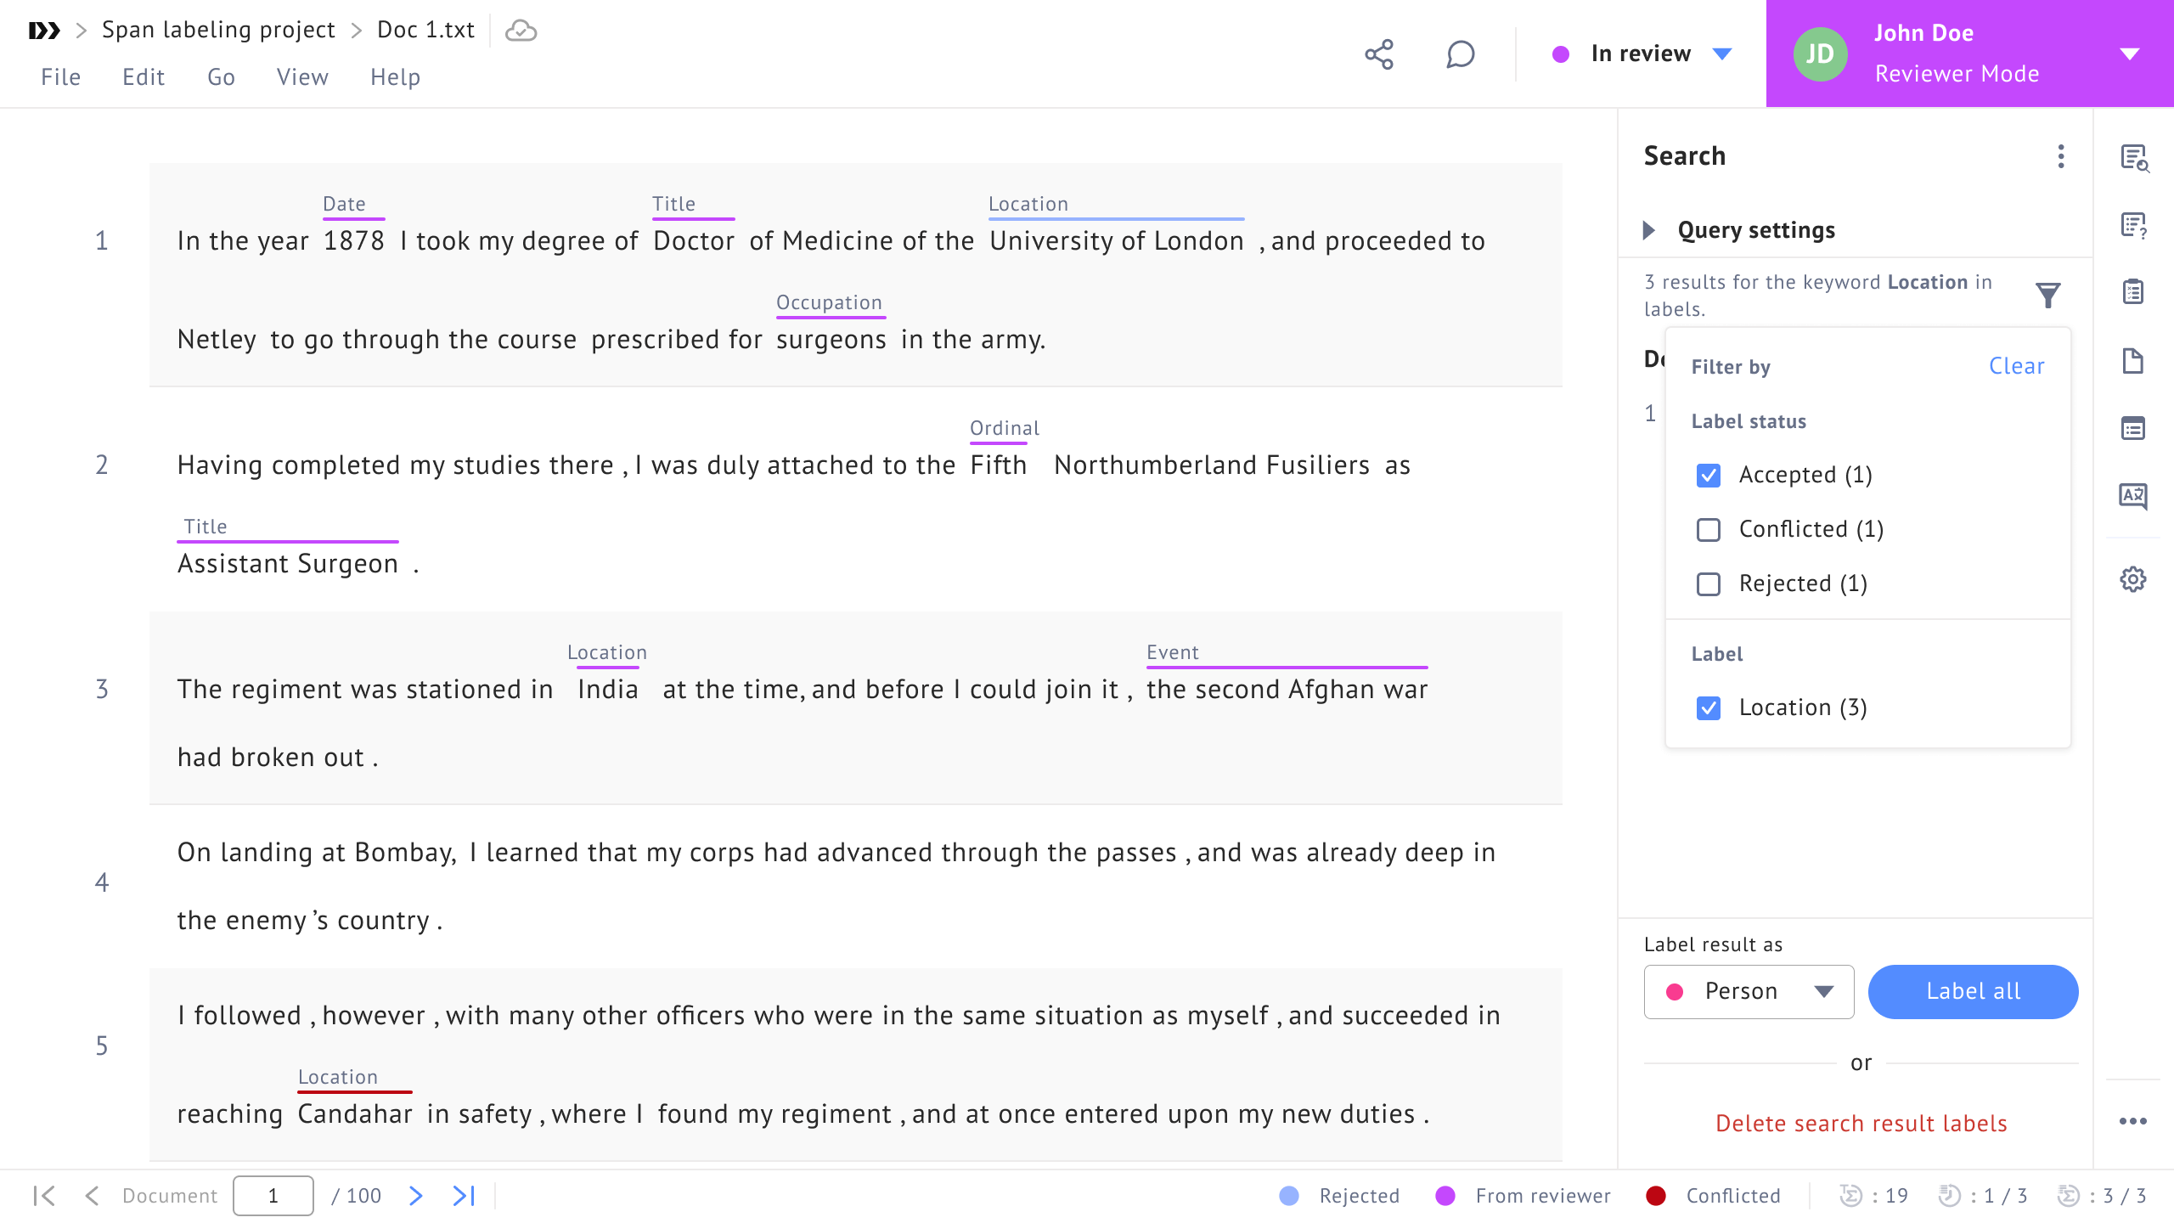Open Search kebab menu options
The image size is (2174, 1223).
(2061, 156)
